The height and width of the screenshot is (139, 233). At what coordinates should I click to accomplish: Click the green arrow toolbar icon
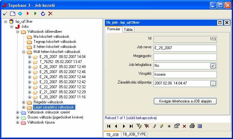(x=35, y=14)
